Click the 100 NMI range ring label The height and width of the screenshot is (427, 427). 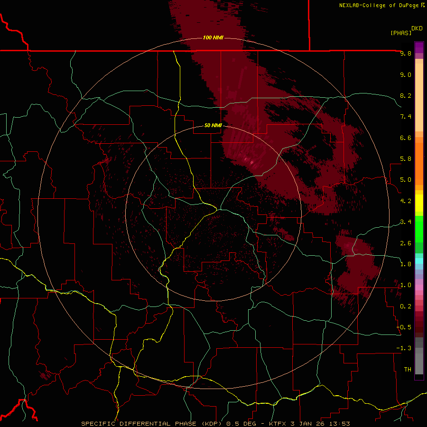tap(213, 37)
